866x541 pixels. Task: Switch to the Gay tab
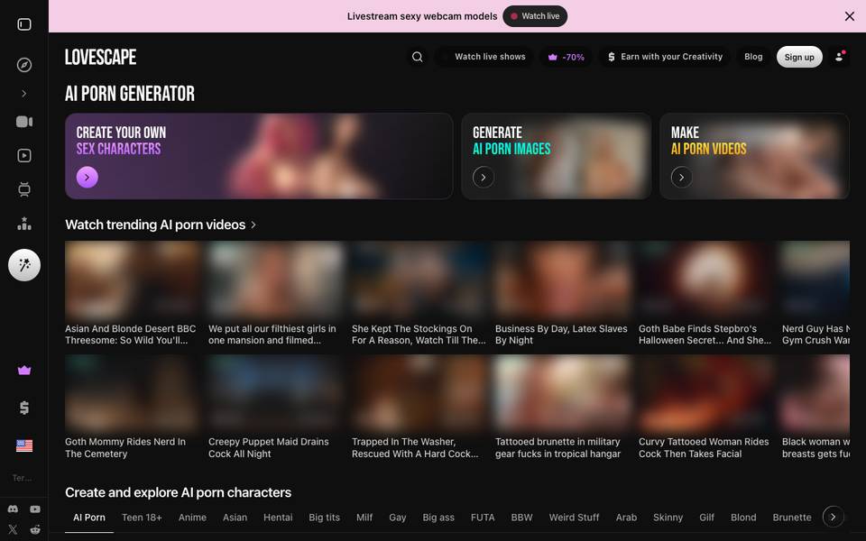point(398,518)
